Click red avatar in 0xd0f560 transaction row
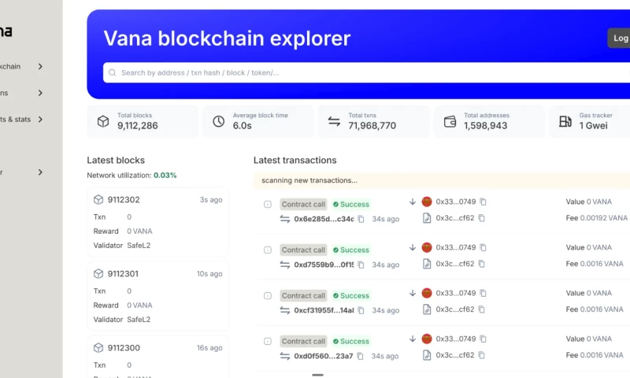Viewport: 630px width, 378px height. (x=427, y=339)
